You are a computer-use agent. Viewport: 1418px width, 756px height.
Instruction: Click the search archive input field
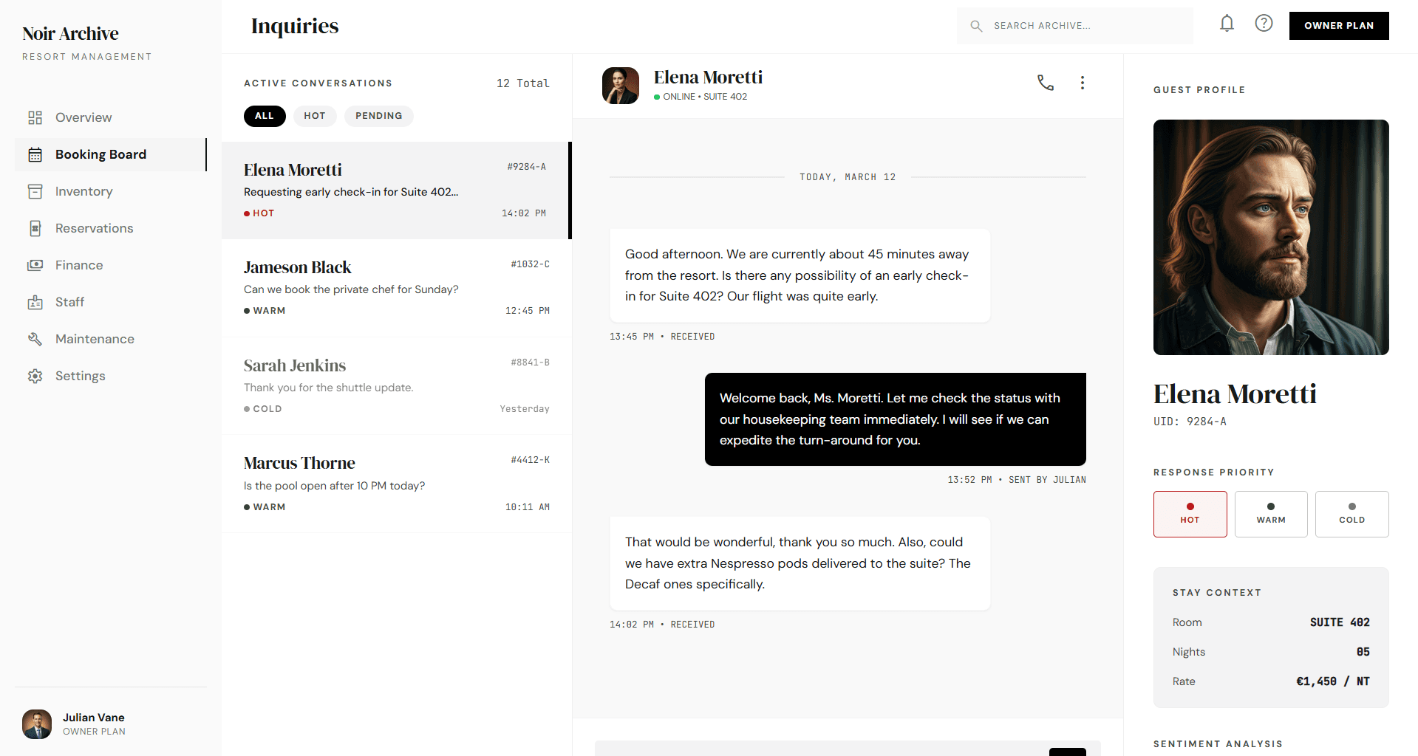1075,25
